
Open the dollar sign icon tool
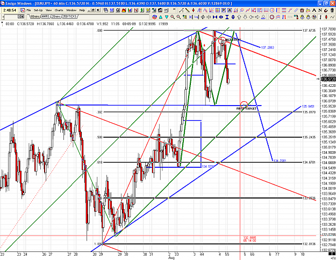pos(142,10)
